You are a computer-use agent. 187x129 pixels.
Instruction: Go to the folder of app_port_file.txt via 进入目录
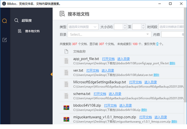[123, 59]
